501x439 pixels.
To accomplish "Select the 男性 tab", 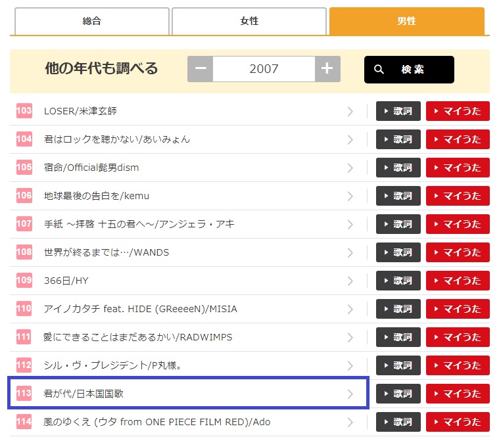I will 406,21.
